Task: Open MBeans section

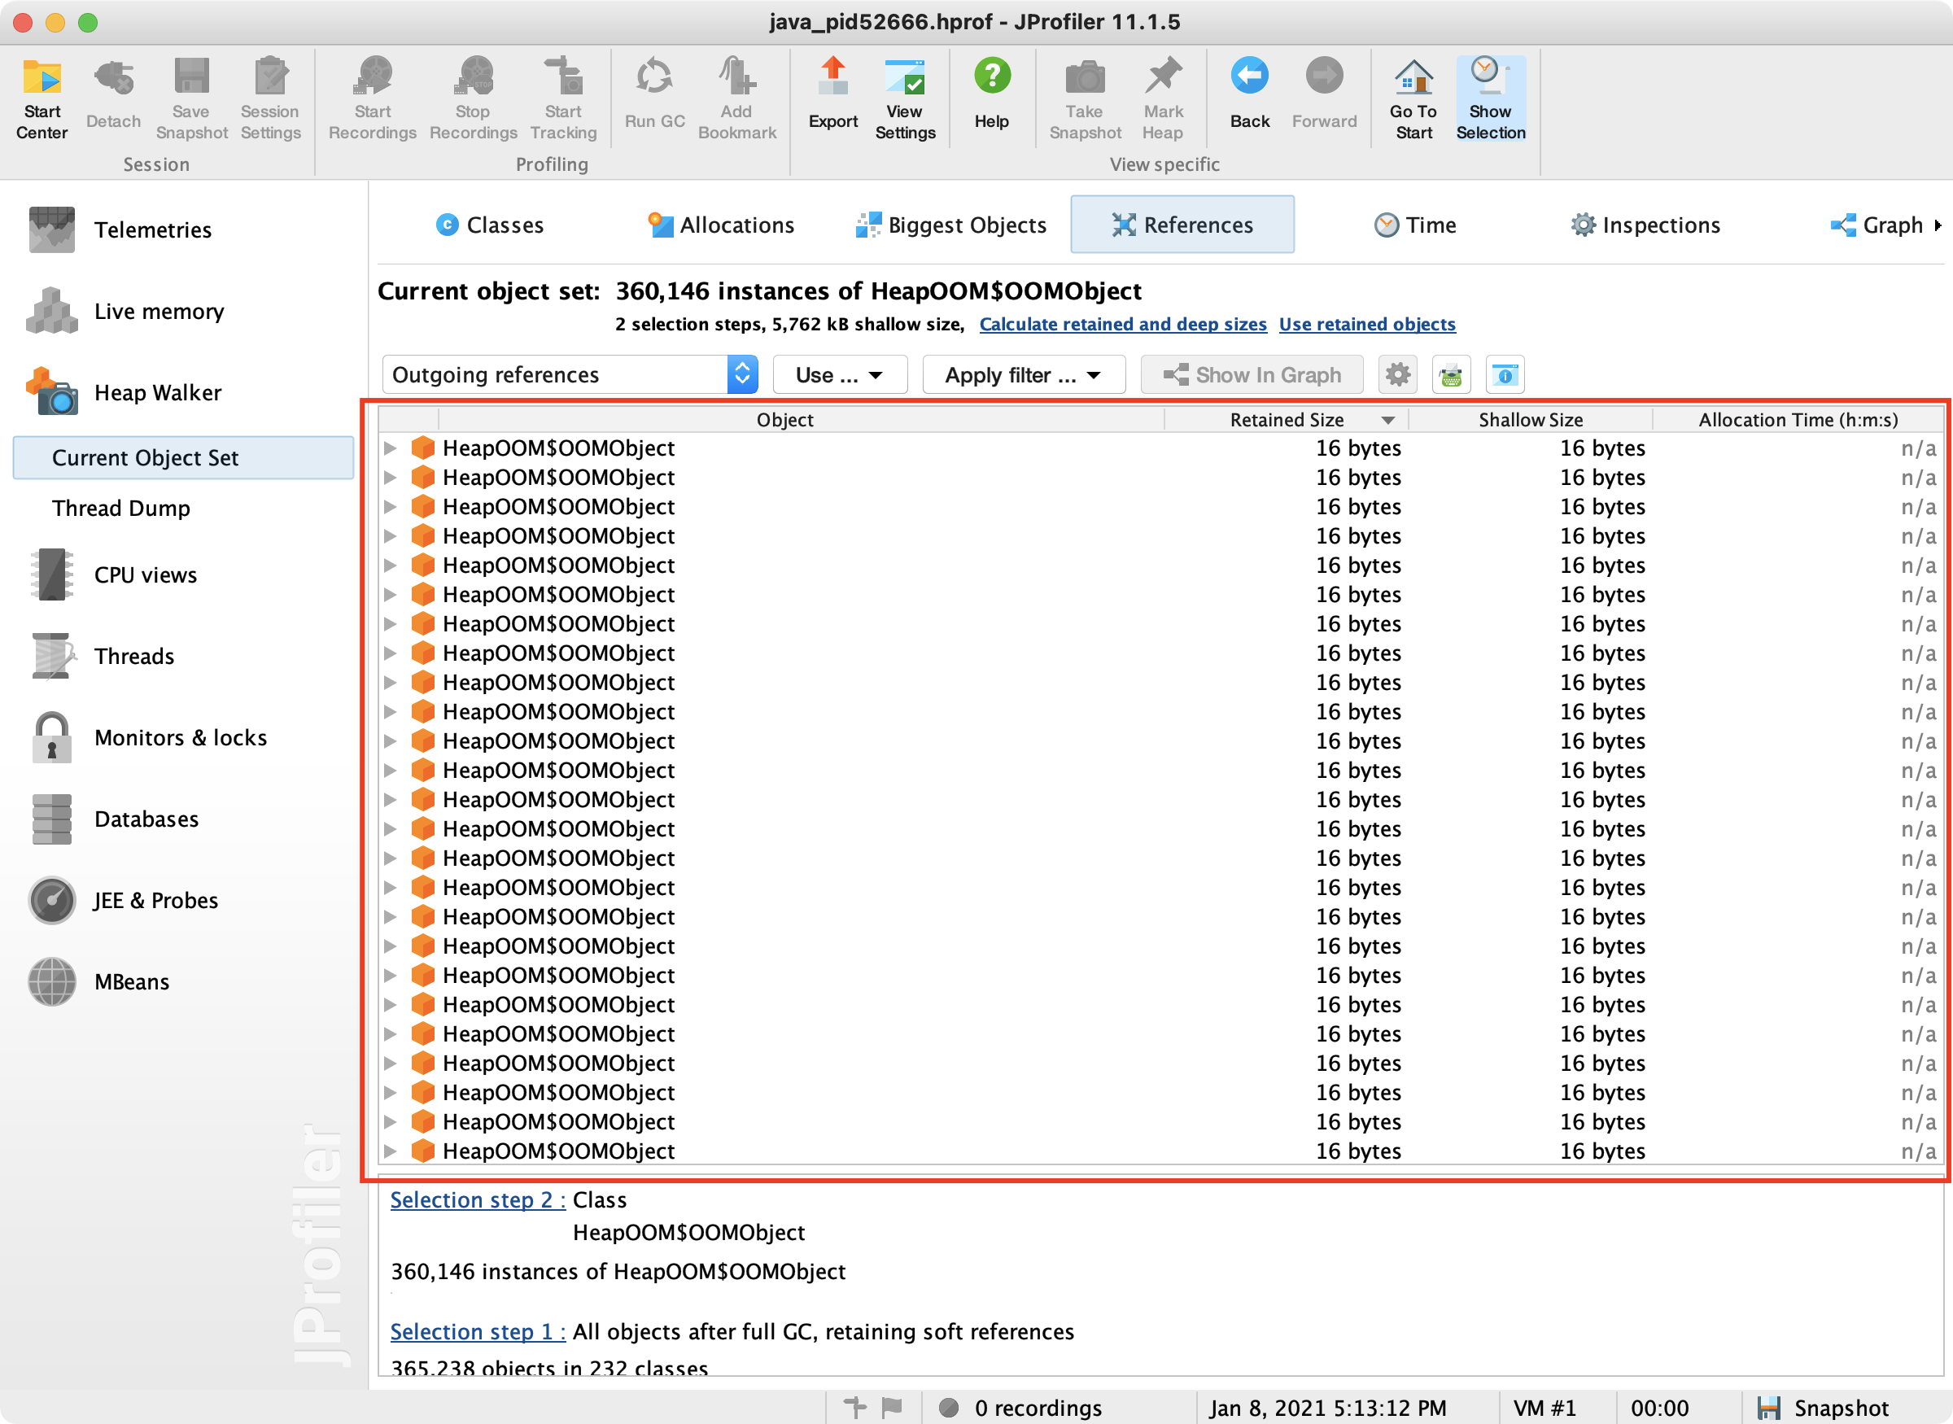Action: [x=99, y=982]
